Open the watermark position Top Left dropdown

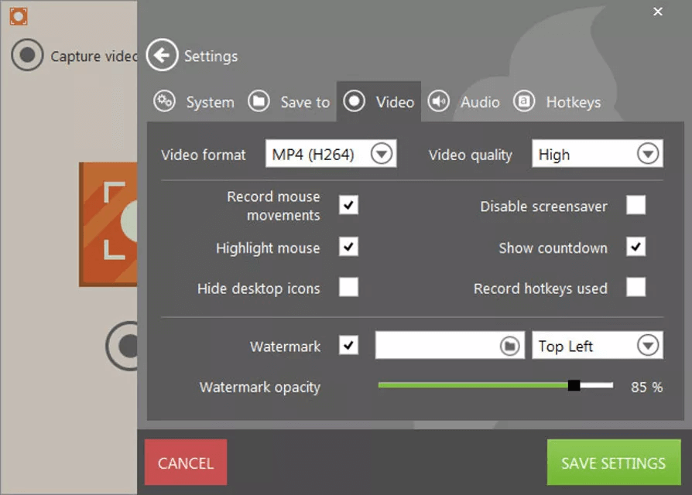click(x=647, y=346)
